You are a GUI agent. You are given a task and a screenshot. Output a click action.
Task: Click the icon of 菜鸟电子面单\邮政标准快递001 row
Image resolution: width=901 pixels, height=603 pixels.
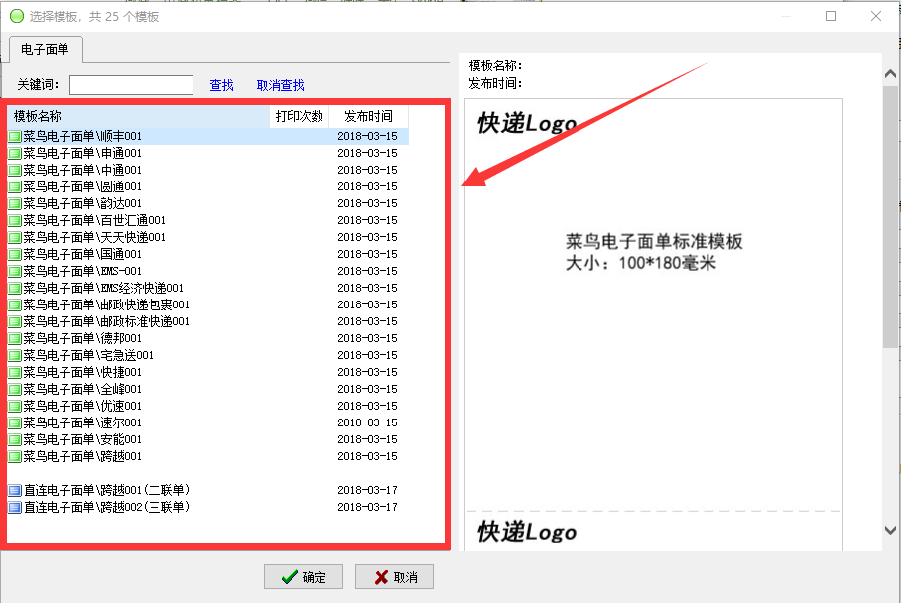click(x=15, y=321)
